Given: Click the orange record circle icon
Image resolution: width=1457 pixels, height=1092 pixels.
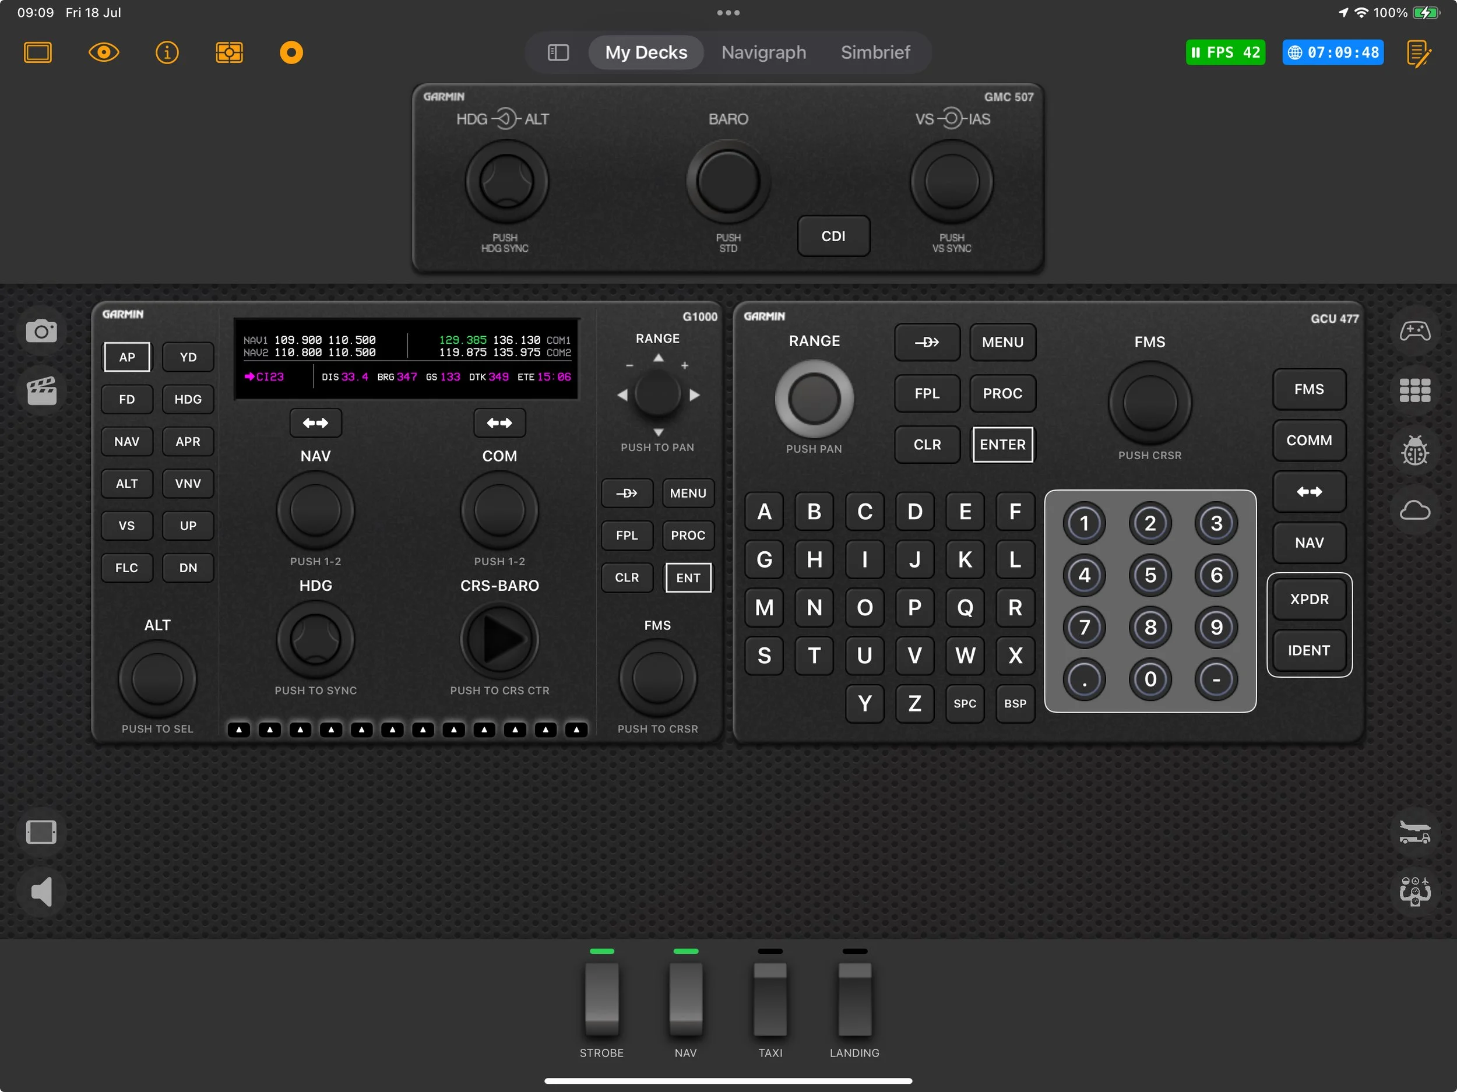Looking at the screenshot, I should point(291,52).
